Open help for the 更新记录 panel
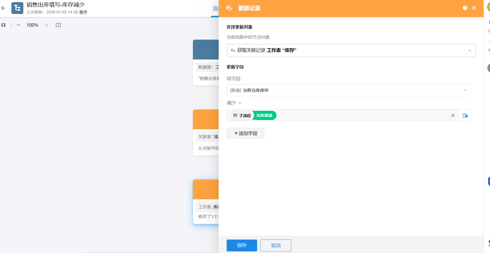Image resolution: width=490 pixels, height=253 pixels. coord(465,8)
